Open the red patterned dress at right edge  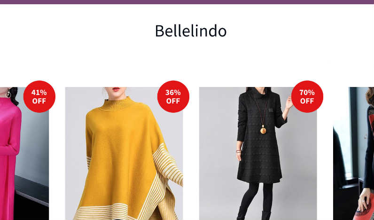pos(353,153)
